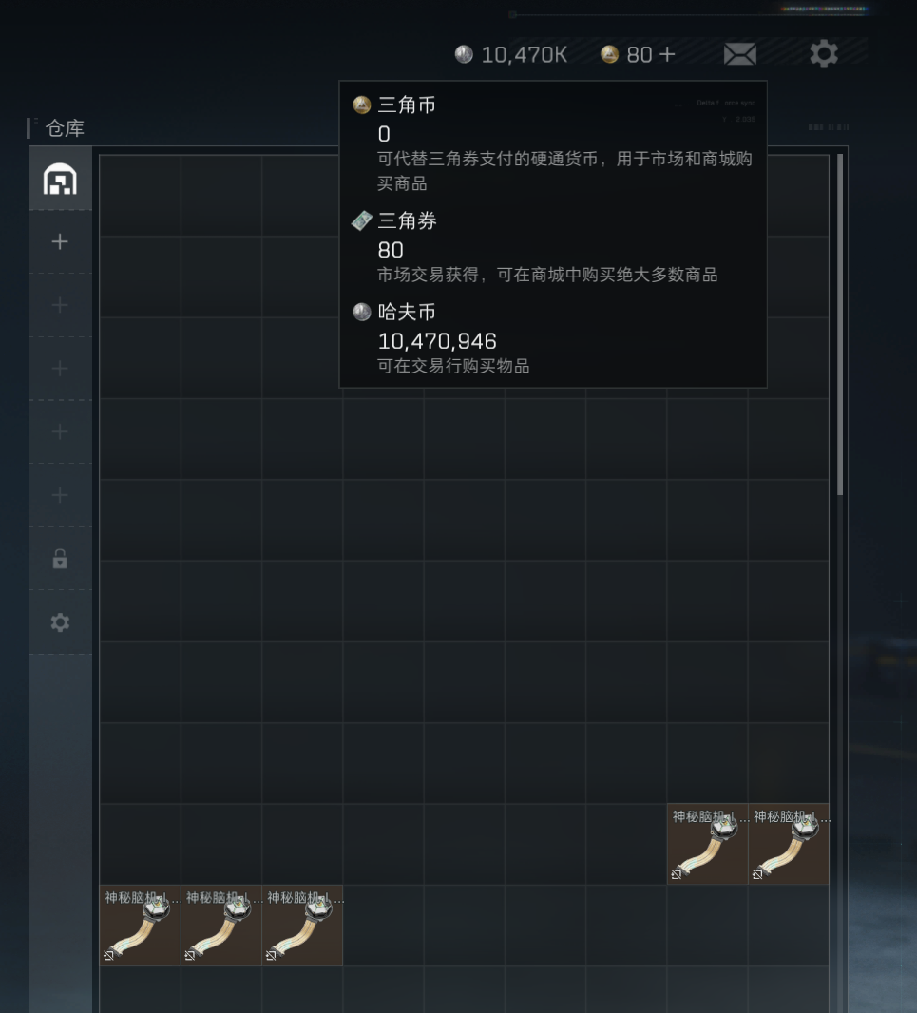Screen dimensions: 917x1013
Task: Select left 神秘脑机 item of upper pair
Action: pos(708,844)
